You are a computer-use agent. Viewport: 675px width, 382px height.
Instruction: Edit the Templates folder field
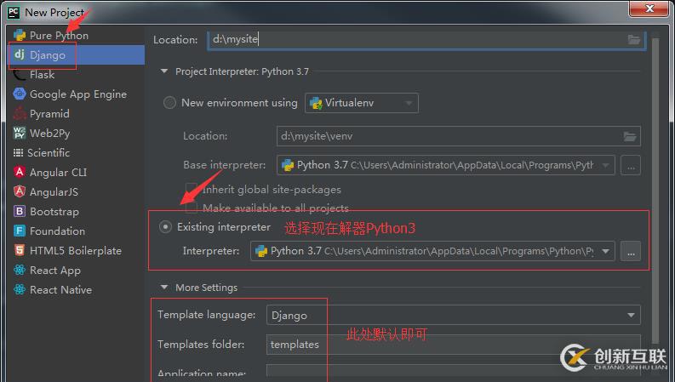tap(454, 345)
